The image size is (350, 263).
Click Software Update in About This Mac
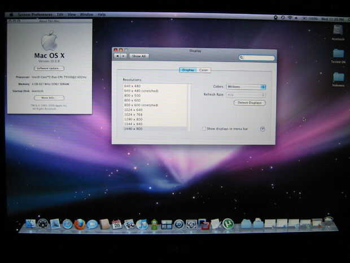coord(49,68)
